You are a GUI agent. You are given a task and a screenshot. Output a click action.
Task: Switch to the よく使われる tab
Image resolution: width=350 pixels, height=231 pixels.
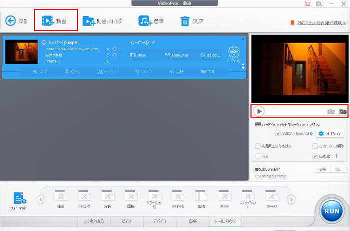coord(94,221)
